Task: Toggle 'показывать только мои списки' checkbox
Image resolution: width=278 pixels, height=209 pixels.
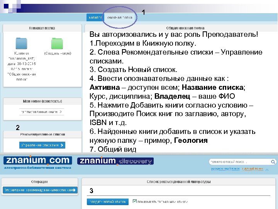Action: [135, 201]
